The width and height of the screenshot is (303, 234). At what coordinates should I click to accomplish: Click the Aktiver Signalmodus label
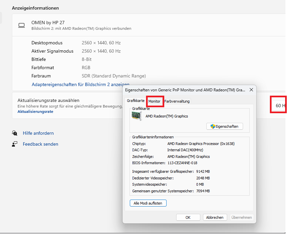[x=52, y=51]
